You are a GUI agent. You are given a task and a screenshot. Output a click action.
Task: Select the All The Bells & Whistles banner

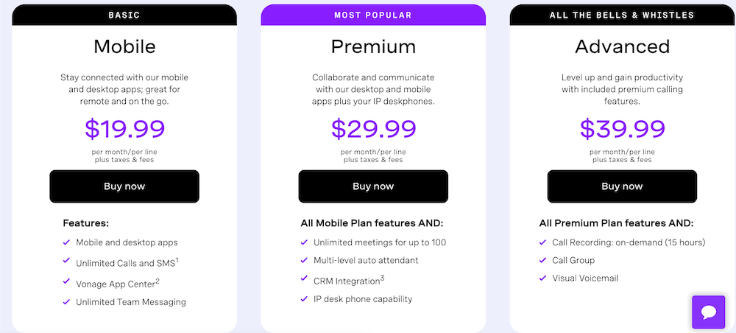(622, 15)
